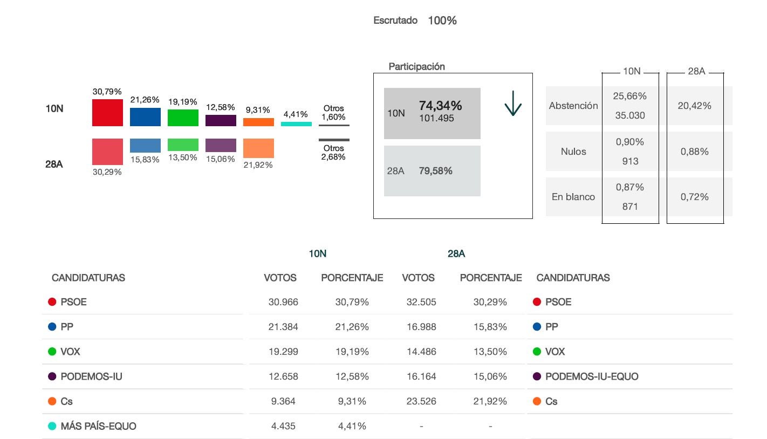Click the PORCENTAJE header under 10N
Image resolution: width=767 pixels, height=439 pixels.
(352, 278)
